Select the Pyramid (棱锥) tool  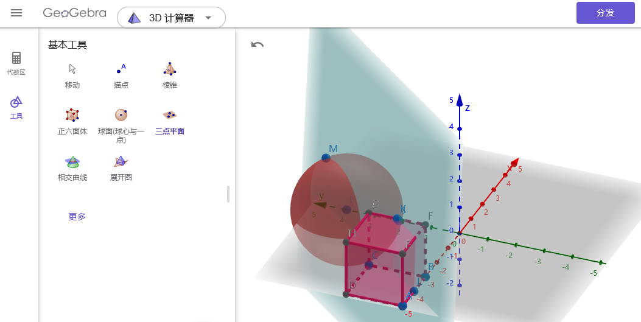coord(170,75)
